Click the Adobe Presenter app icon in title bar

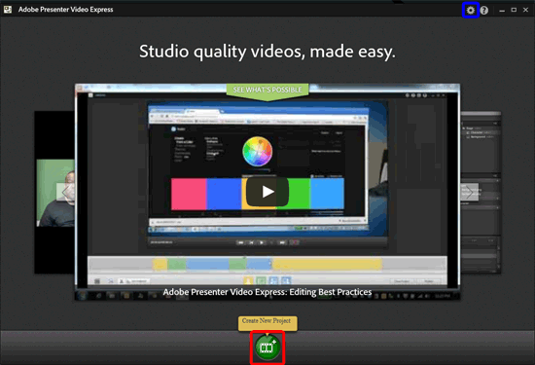coord(8,10)
